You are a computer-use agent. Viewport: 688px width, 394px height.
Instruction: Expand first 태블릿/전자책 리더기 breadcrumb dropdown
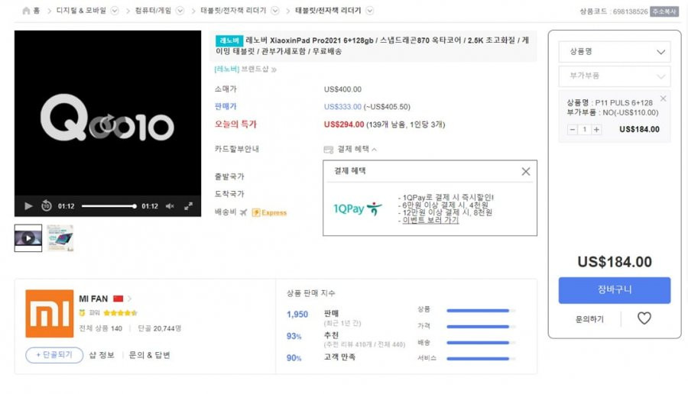point(275,11)
